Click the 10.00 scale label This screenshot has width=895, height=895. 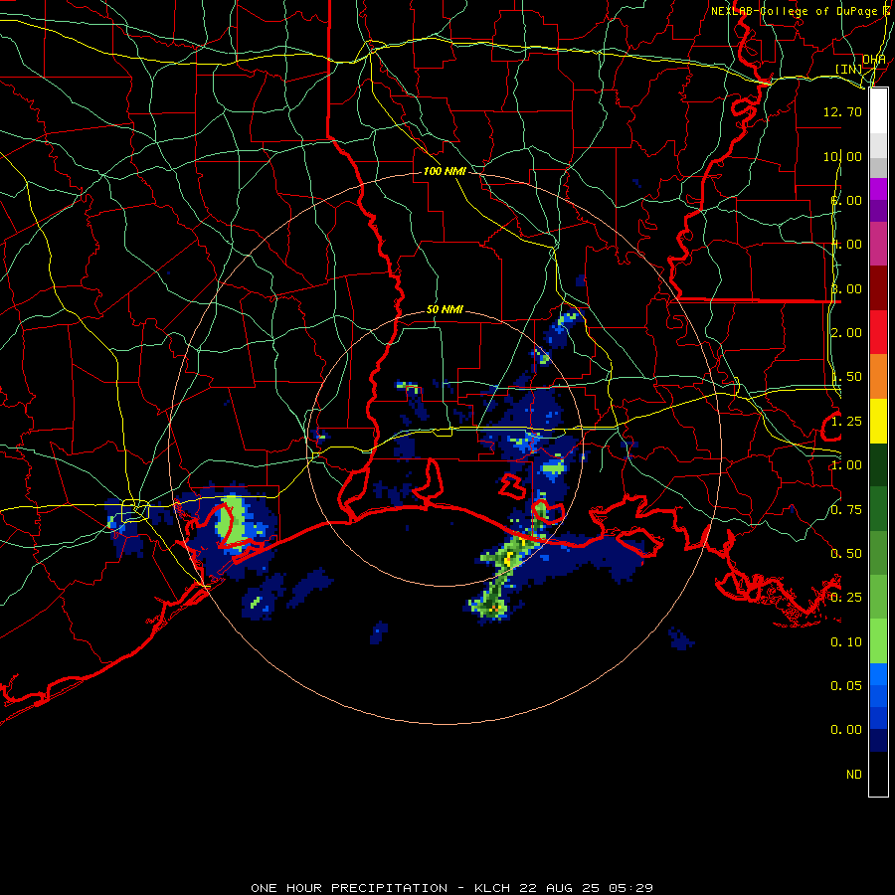pos(842,156)
